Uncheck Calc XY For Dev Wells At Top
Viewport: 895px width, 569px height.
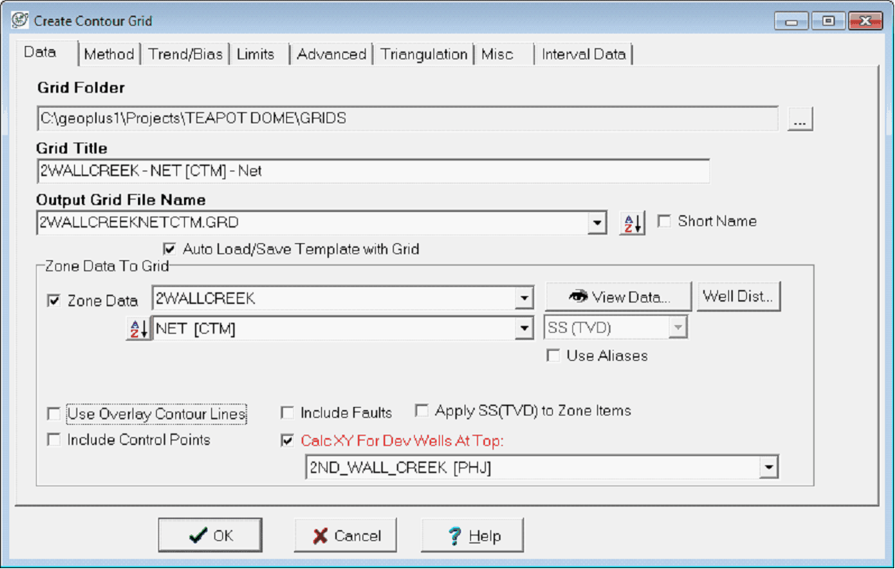288,441
